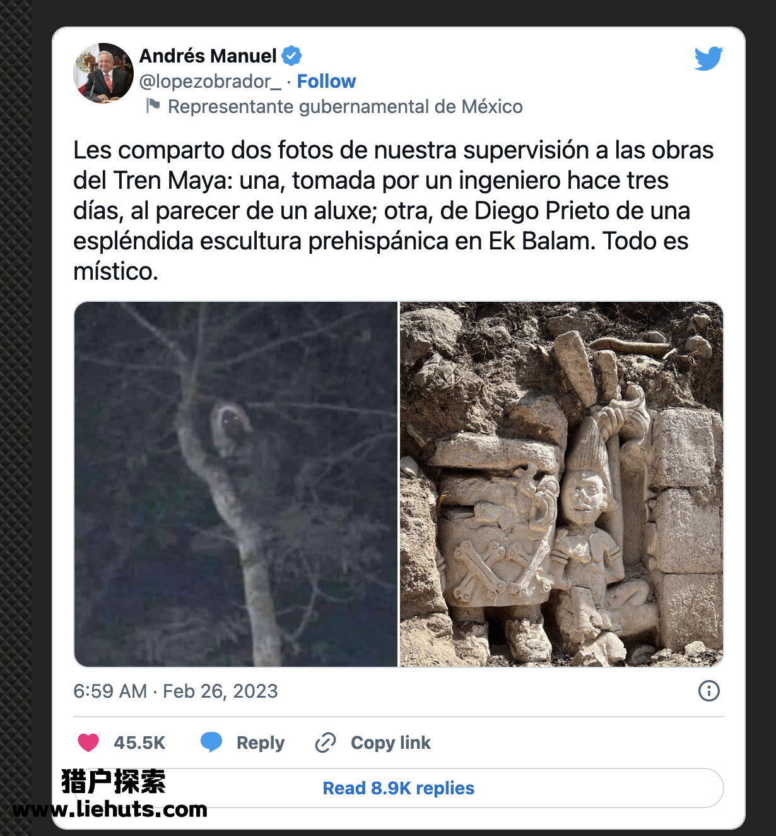Click the Twitter bird logo

(x=708, y=58)
